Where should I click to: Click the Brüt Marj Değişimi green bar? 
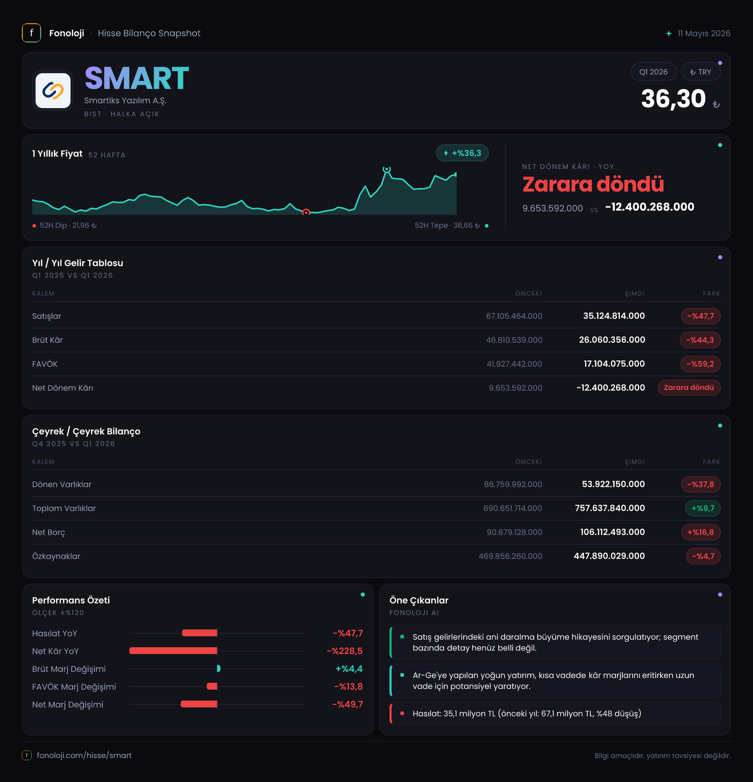219,668
